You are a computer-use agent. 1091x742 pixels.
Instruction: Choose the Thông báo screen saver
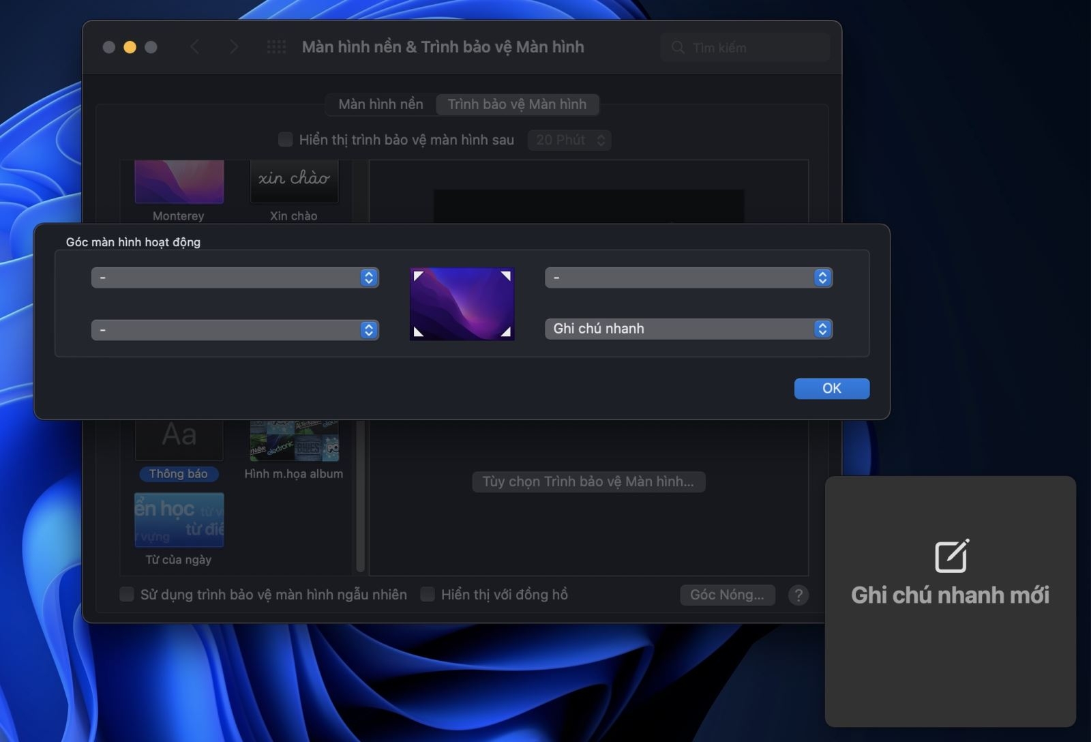(x=179, y=440)
